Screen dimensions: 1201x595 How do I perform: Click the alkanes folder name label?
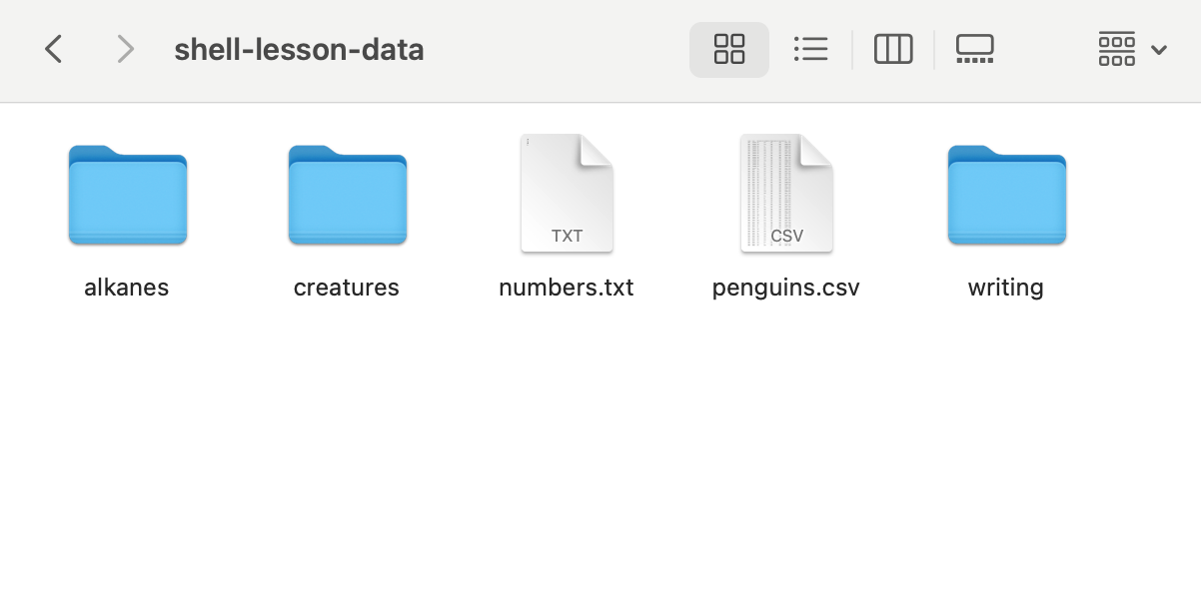point(127,288)
